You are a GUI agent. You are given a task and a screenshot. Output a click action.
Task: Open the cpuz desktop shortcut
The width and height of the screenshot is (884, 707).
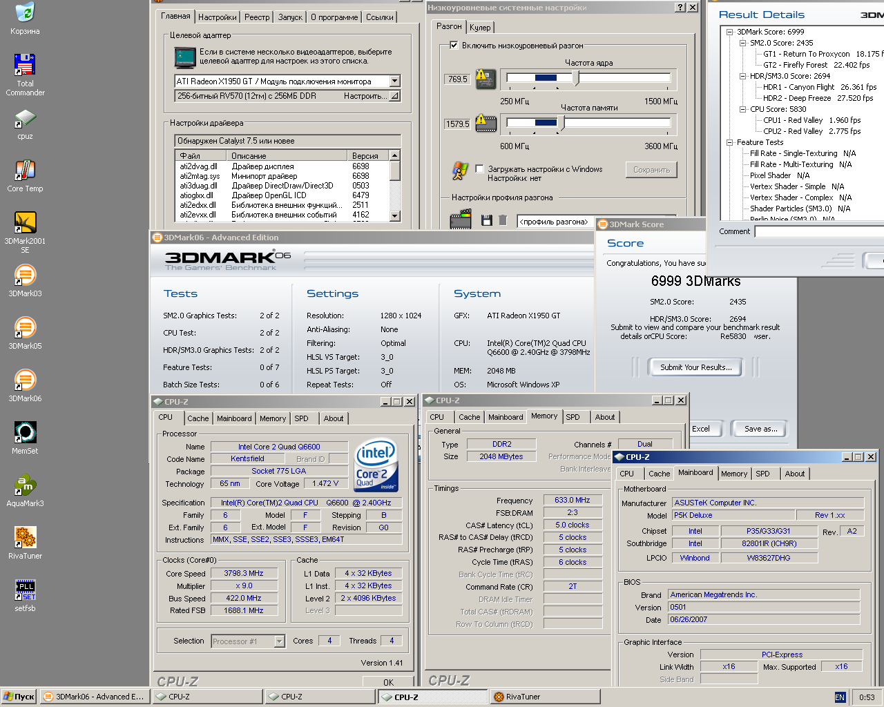pos(25,124)
